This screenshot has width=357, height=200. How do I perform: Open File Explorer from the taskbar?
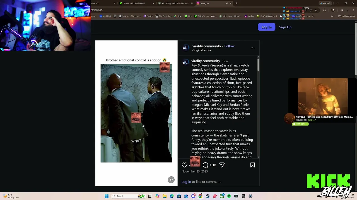(165, 196)
